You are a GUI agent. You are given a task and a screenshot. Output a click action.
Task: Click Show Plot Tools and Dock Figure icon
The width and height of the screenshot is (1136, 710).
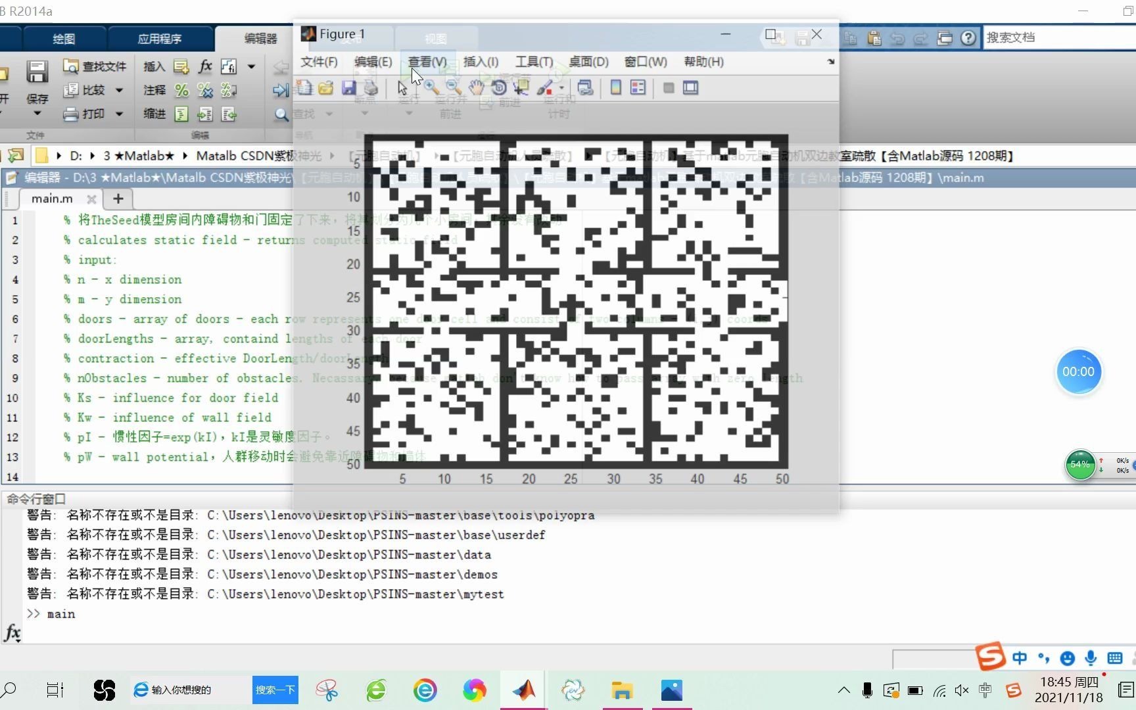690,87
